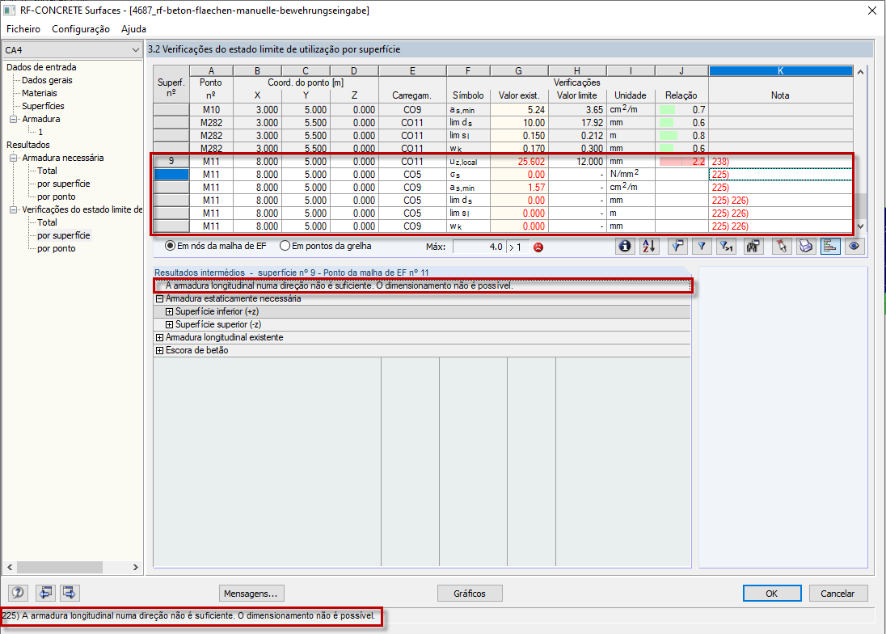This screenshot has width=886, height=634.
Task: Open the CA4 case dropdown
Action: 72,49
